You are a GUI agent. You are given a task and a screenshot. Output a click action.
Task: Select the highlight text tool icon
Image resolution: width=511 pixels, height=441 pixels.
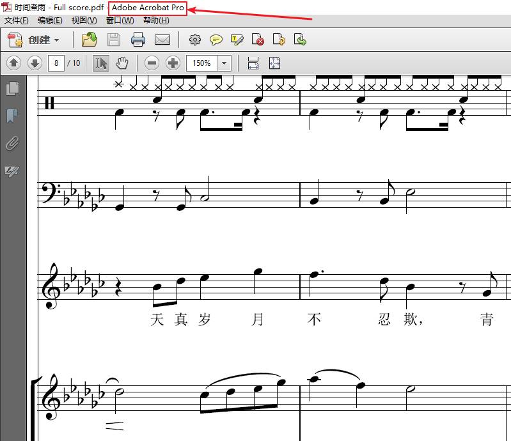[x=237, y=40]
